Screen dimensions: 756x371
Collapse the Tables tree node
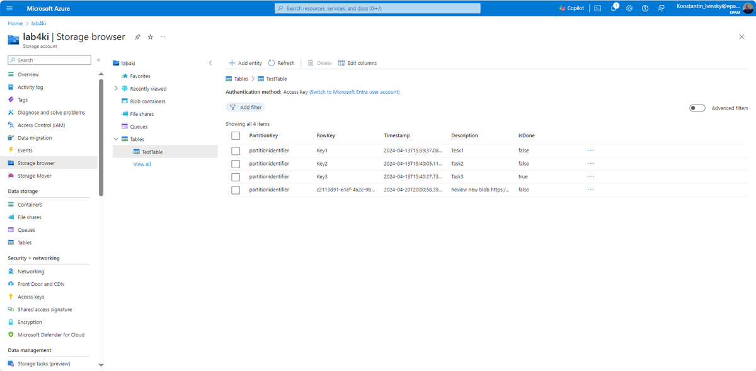tap(116, 139)
